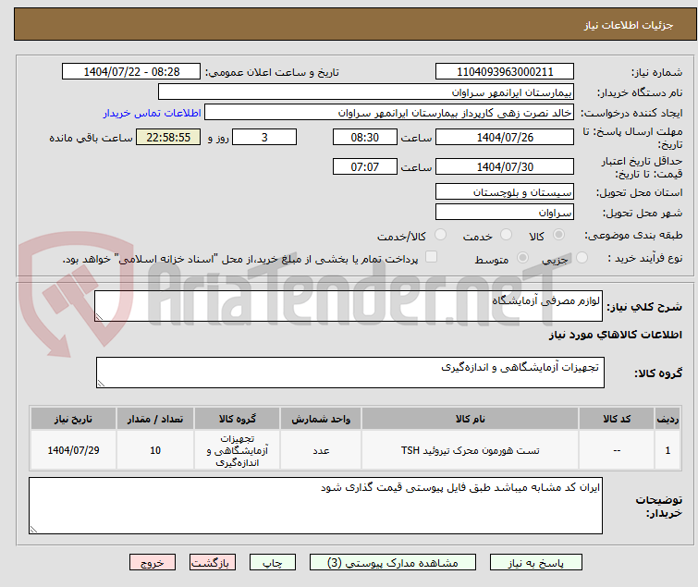Click the واحد شمارش column header
The width and height of the screenshot is (698, 587).
tap(321, 419)
